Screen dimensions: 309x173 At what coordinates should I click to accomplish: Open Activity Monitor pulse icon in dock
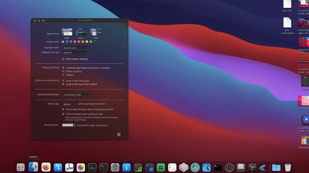[x=92, y=167]
